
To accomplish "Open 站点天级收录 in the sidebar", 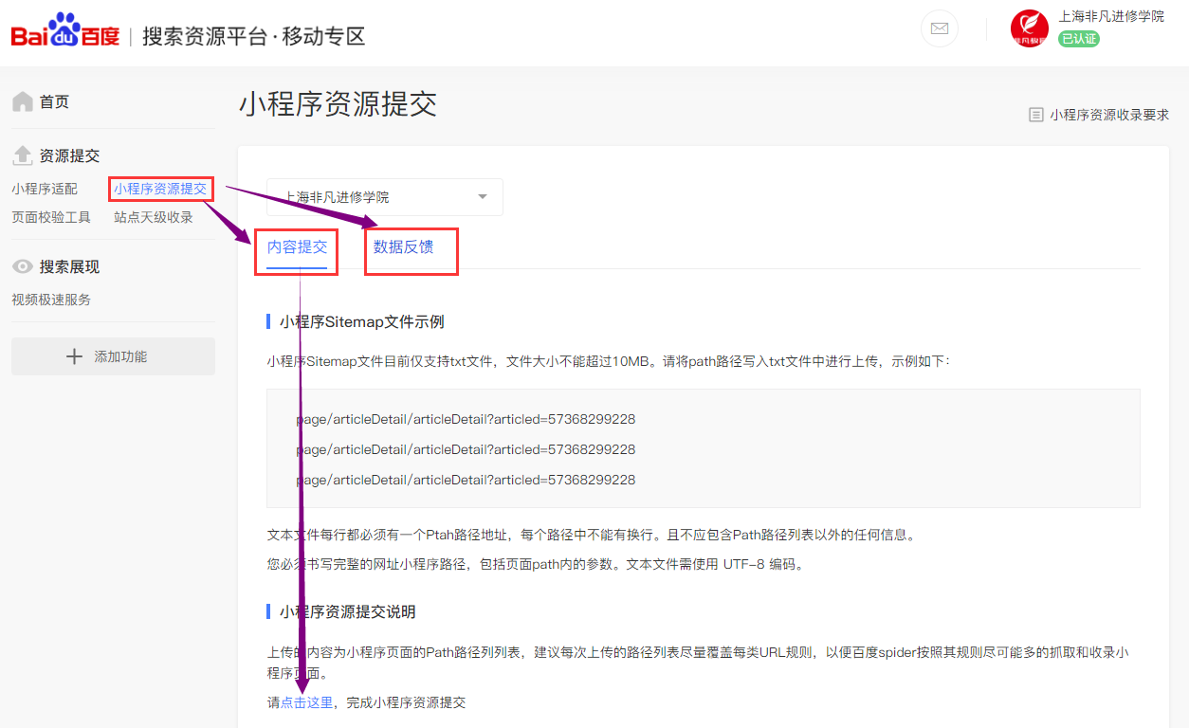I will tap(154, 217).
